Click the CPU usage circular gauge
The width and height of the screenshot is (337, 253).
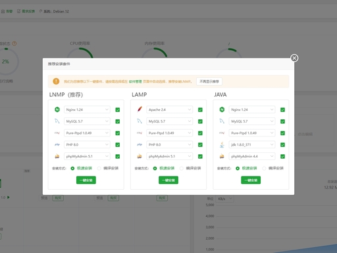pos(80,53)
